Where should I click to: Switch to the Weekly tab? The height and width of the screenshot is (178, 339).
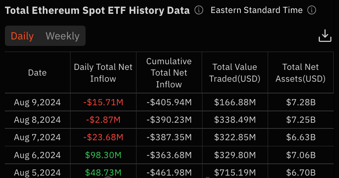62,36
